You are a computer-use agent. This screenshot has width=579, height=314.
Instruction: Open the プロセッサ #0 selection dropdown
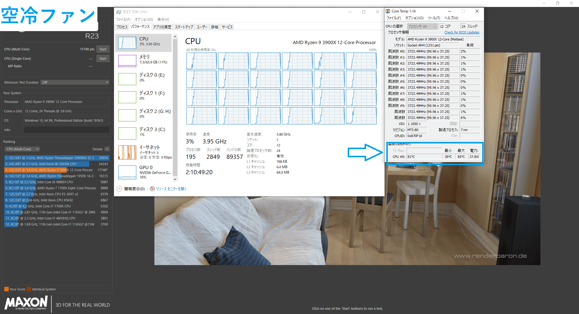[x=422, y=27]
